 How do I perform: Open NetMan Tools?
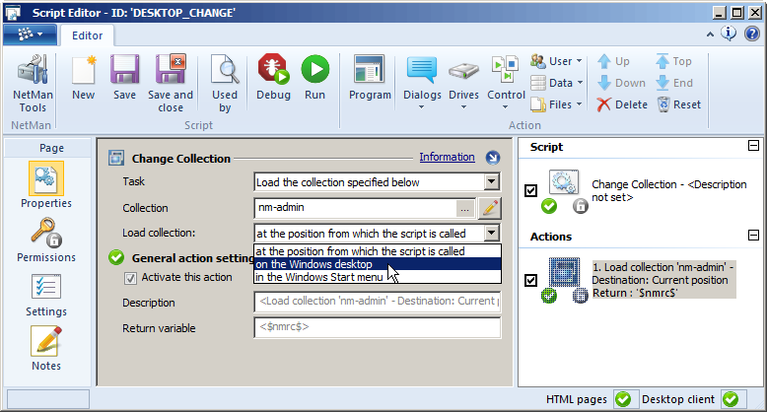click(33, 84)
